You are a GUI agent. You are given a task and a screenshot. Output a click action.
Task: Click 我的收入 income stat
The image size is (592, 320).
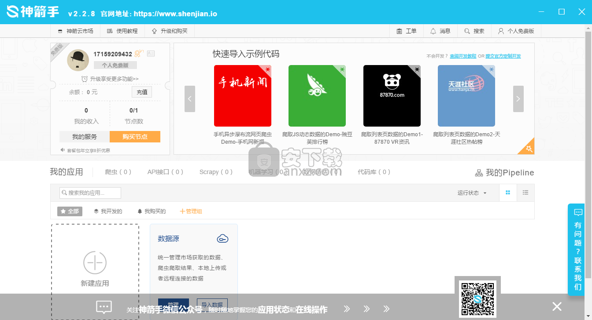(x=86, y=116)
